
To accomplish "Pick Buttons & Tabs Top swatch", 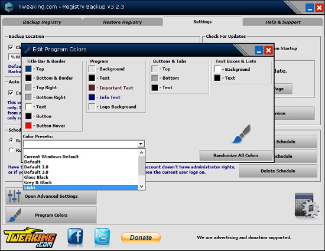I will 155,69.
